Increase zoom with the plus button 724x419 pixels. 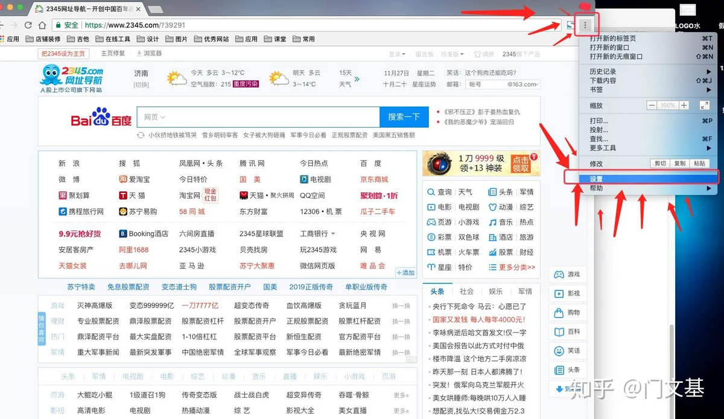684,105
